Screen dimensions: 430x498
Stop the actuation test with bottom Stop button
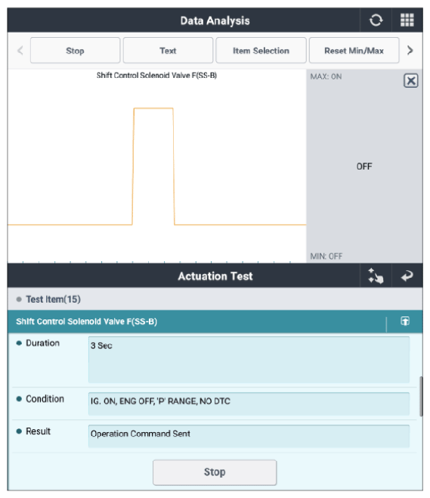215,472
